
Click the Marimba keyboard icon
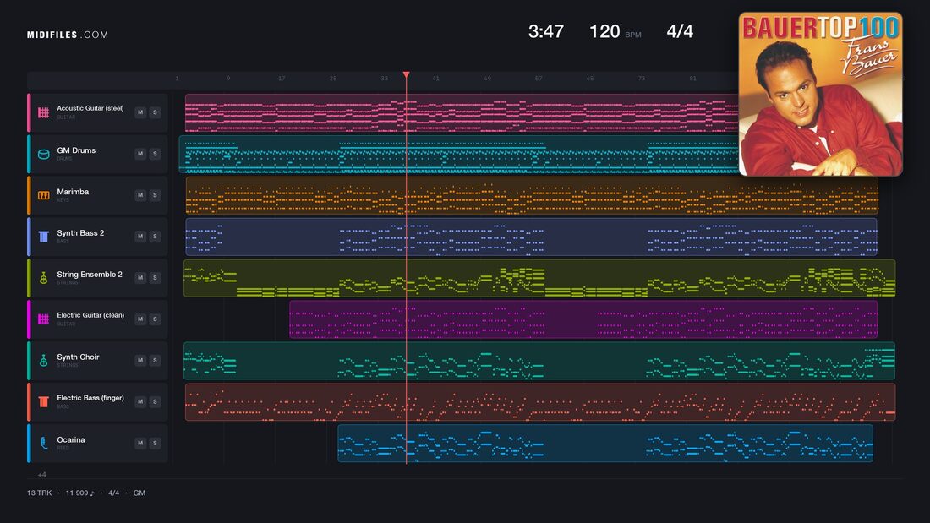tap(43, 195)
